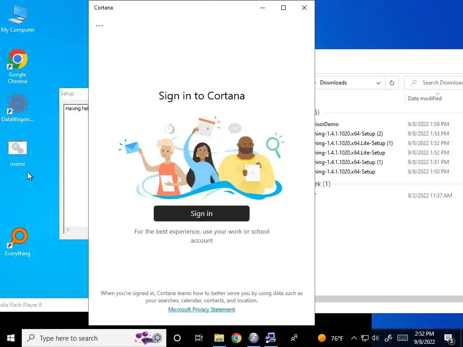
Task: Select the visorDemo file row
Action: [388, 124]
